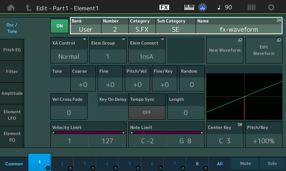Open tempo settings showing 90
Image resolution: width=286 pixels, height=171 pixels.
(224, 7)
